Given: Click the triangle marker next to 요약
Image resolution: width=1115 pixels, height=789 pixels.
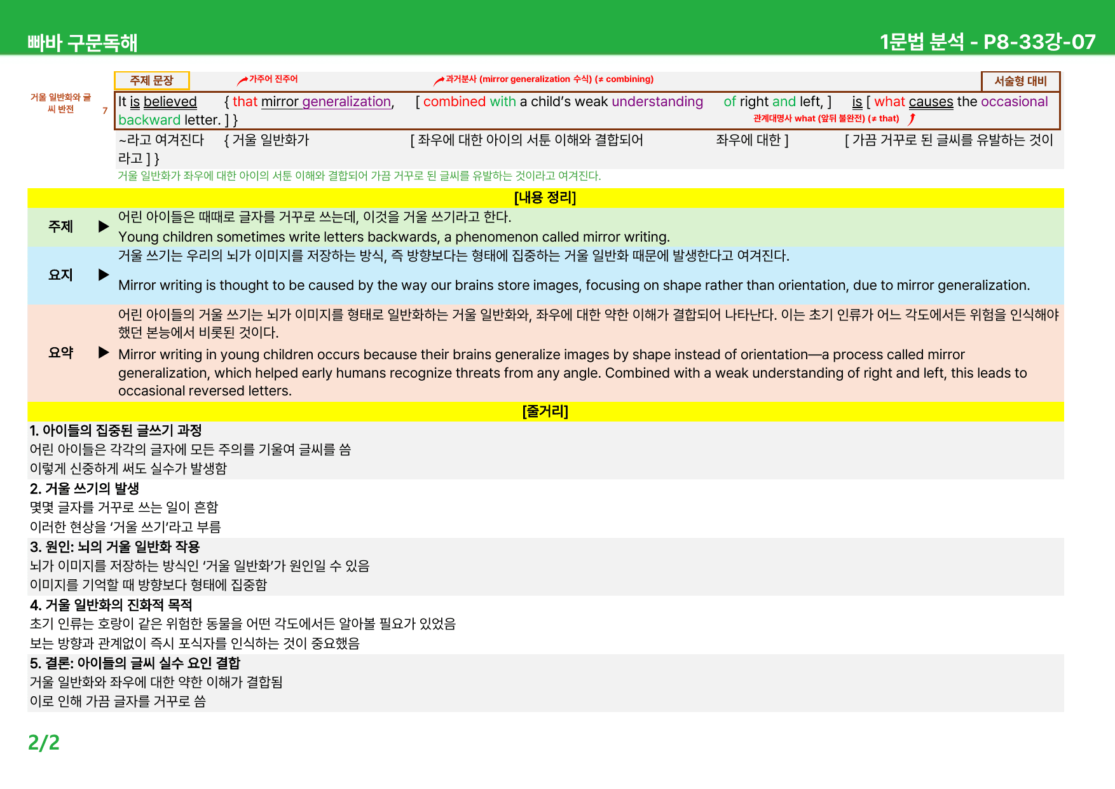Looking at the screenshot, I should tap(104, 352).
